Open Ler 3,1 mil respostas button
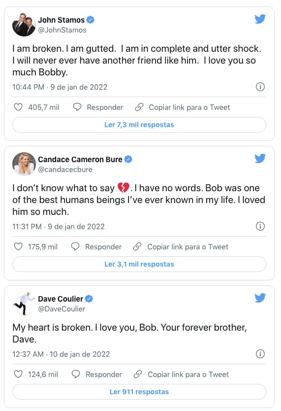Image resolution: width=281 pixels, height=411 pixels. pyautogui.click(x=139, y=264)
